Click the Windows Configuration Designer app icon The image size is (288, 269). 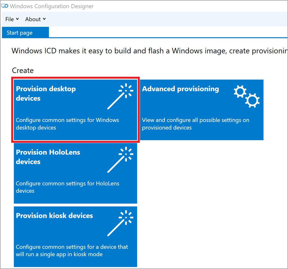5,6
